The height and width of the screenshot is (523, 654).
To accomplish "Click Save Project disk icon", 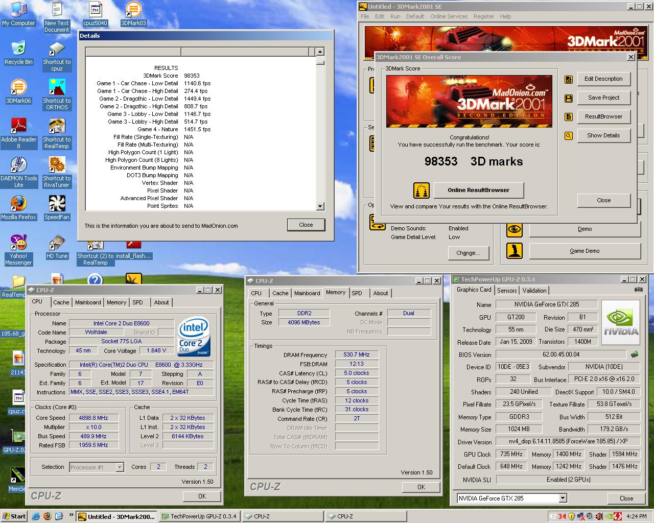I will 568,98.
